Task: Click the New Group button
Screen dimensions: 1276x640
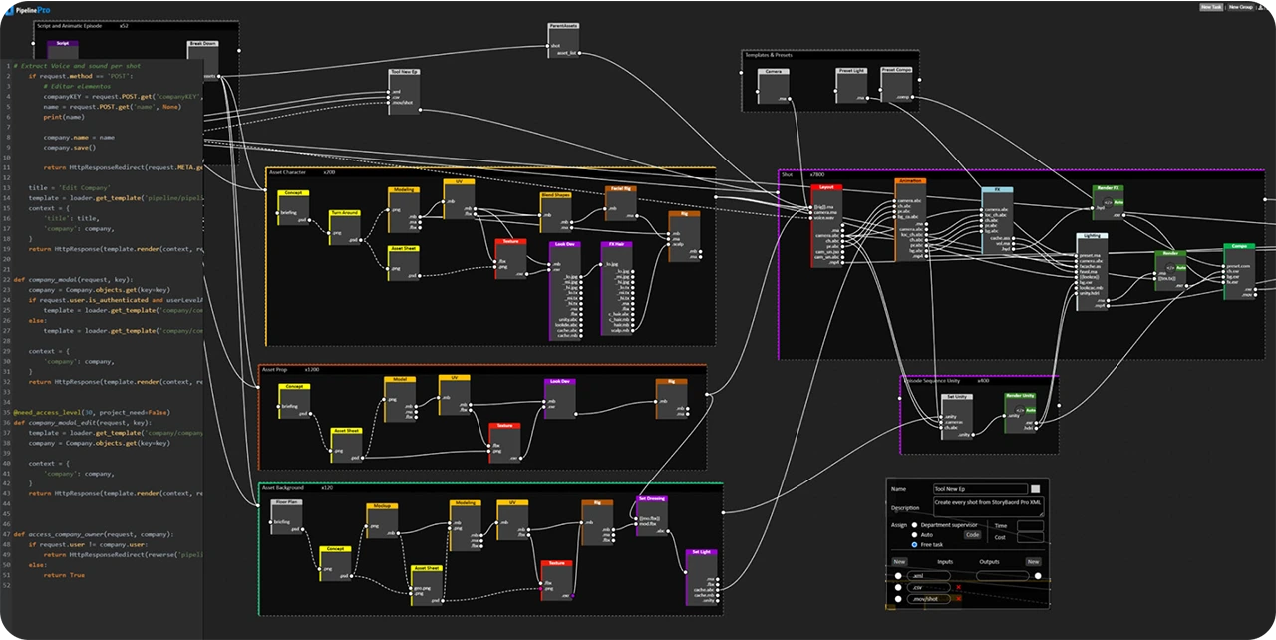Action: 1240,7
